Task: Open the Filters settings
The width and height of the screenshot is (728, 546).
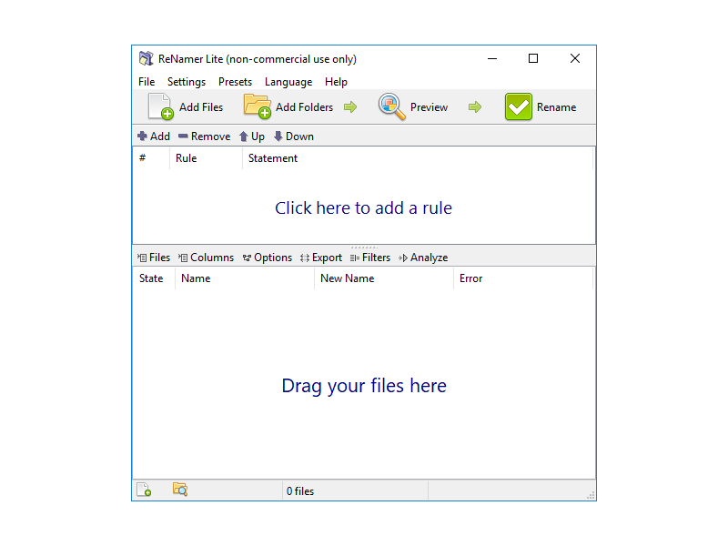Action: click(369, 258)
